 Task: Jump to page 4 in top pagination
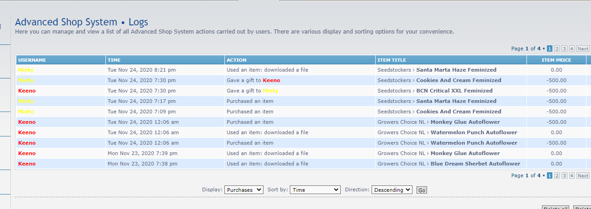tap(571, 49)
